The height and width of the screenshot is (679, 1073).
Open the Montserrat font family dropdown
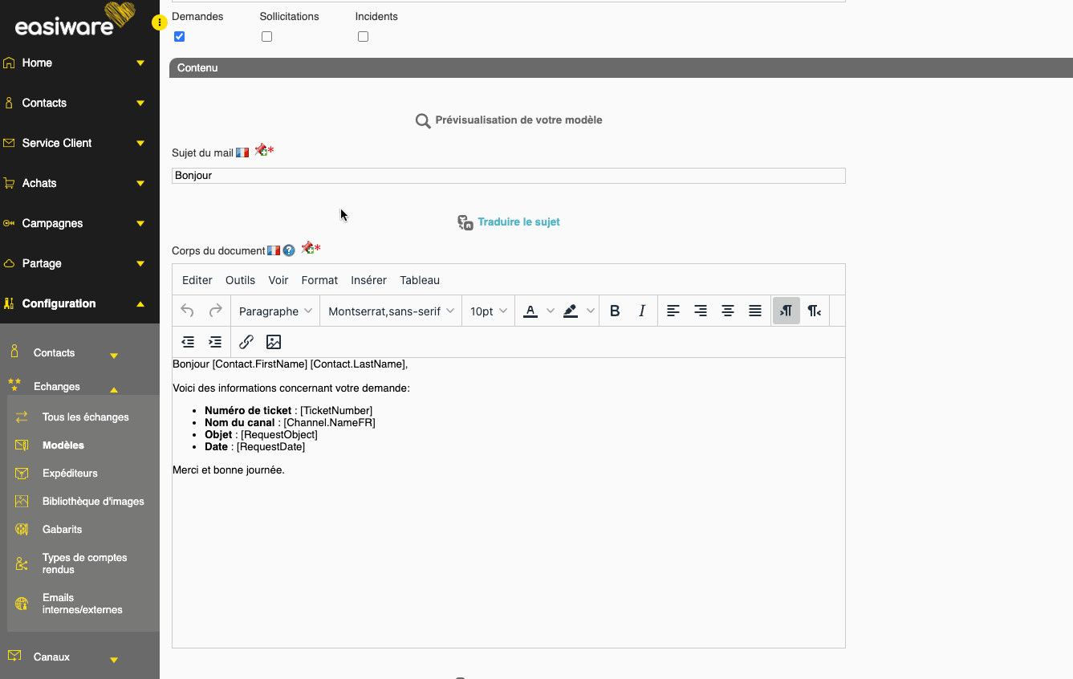(391, 311)
